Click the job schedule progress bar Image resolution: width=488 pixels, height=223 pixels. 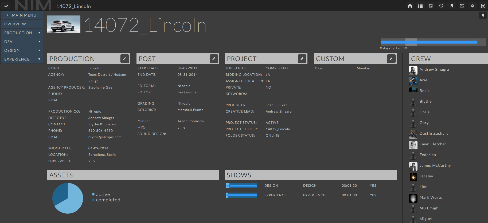click(433, 42)
